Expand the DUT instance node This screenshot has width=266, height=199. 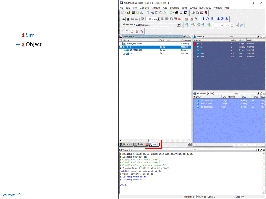(x=124, y=54)
